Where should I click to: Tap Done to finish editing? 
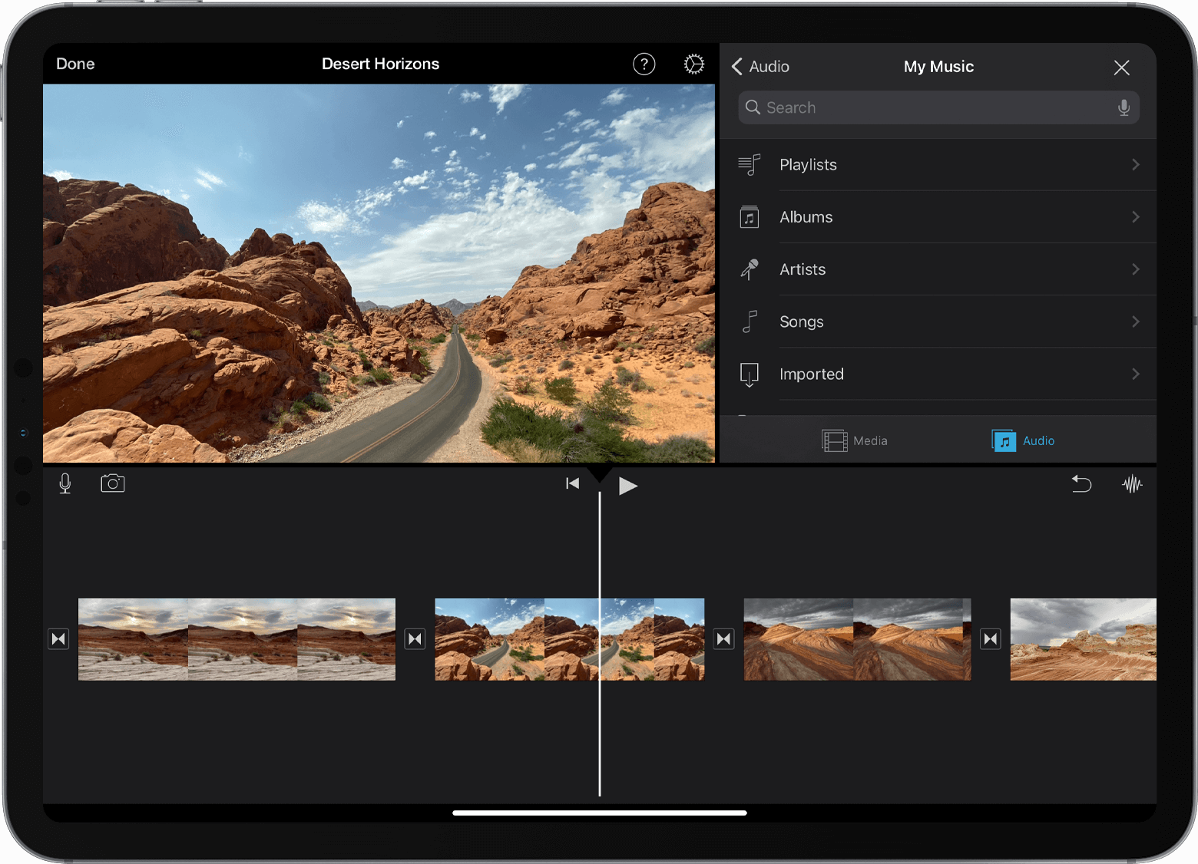[74, 64]
